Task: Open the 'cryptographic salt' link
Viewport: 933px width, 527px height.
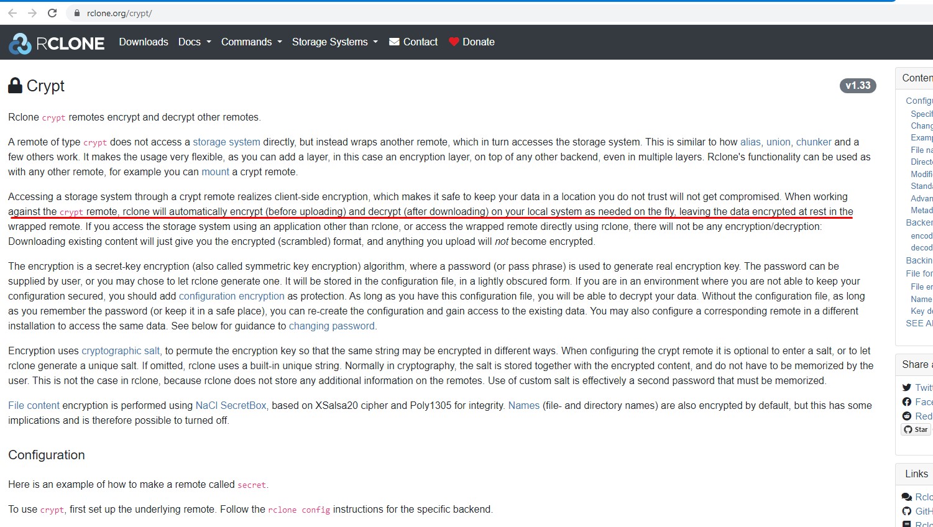Action: pos(121,351)
